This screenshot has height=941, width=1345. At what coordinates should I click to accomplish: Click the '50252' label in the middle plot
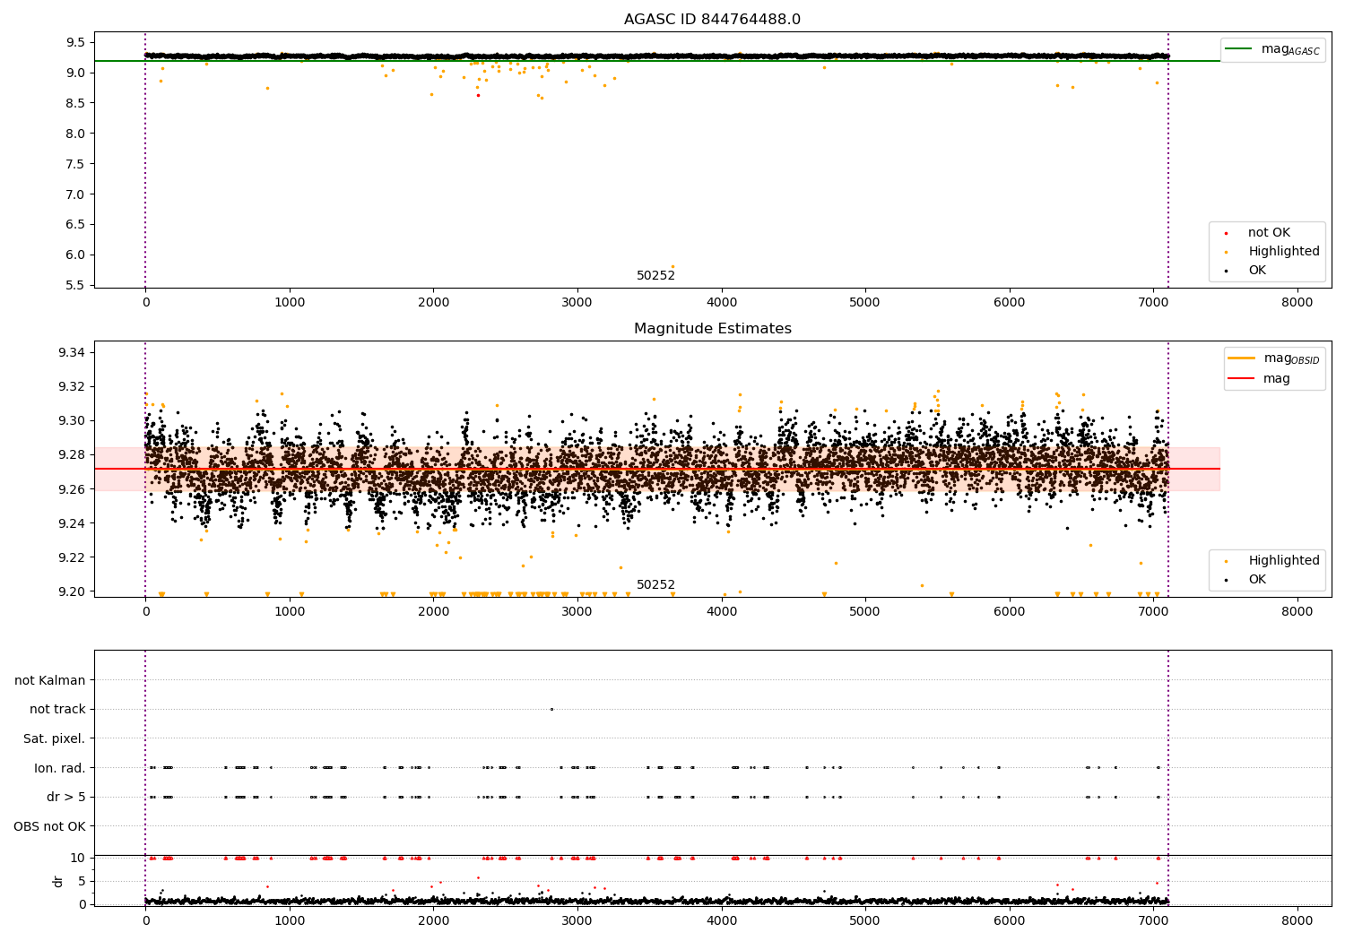point(655,585)
